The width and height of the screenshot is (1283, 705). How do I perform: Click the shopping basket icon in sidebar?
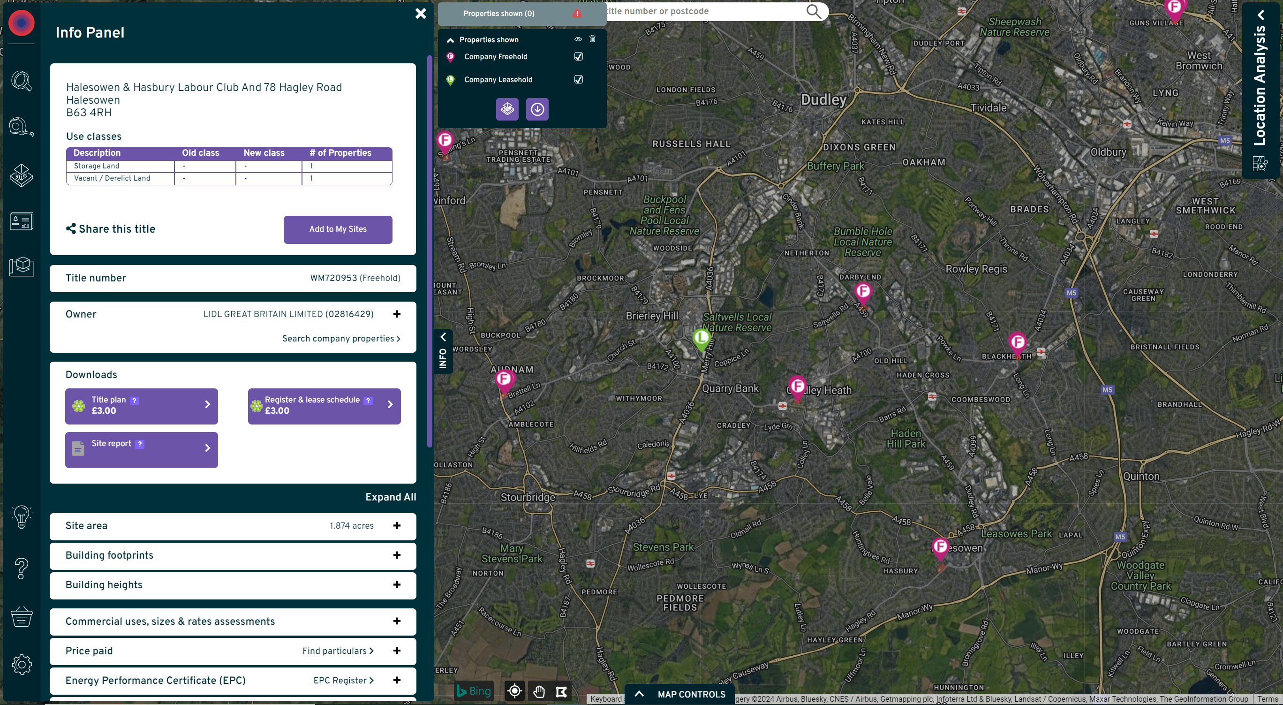coord(22,616)
